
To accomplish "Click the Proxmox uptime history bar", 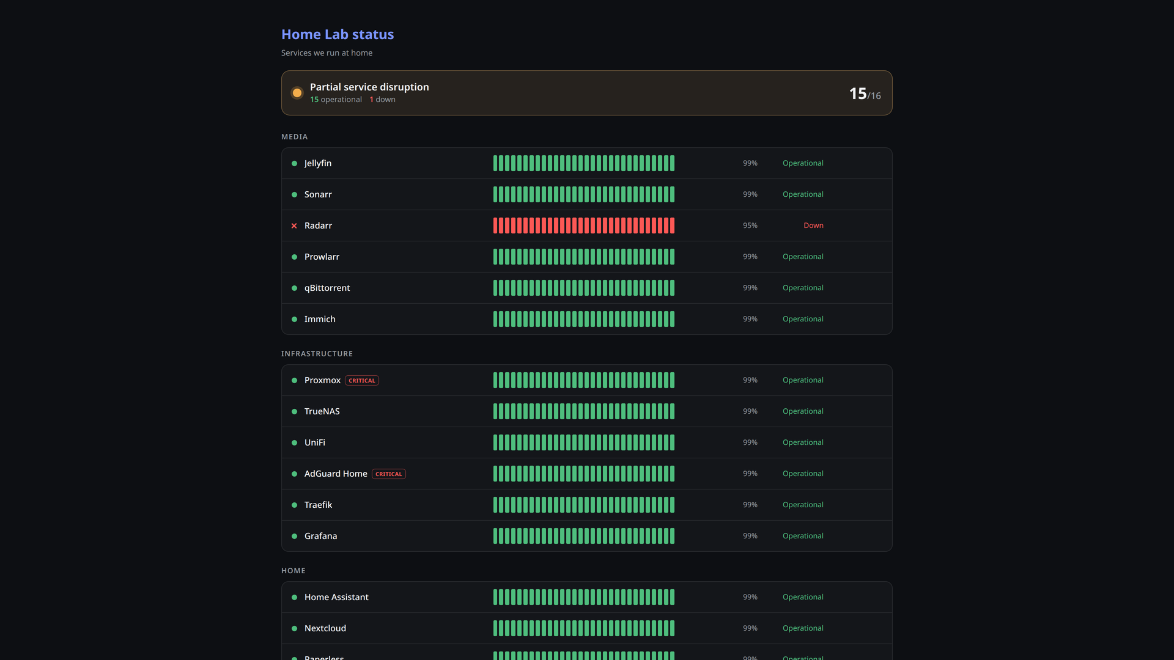I will click(584, 380).
